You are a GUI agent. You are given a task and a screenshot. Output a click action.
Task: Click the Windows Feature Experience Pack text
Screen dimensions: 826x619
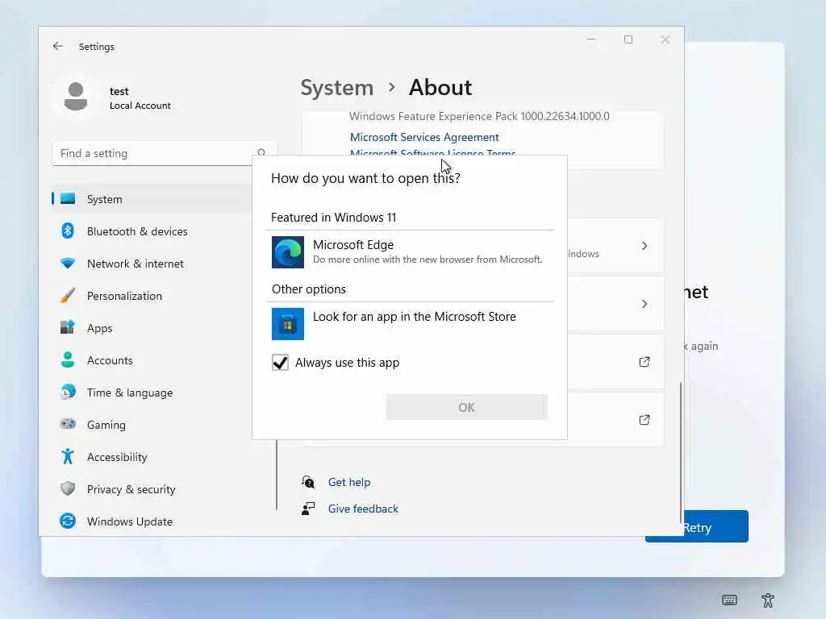point(479,116)
